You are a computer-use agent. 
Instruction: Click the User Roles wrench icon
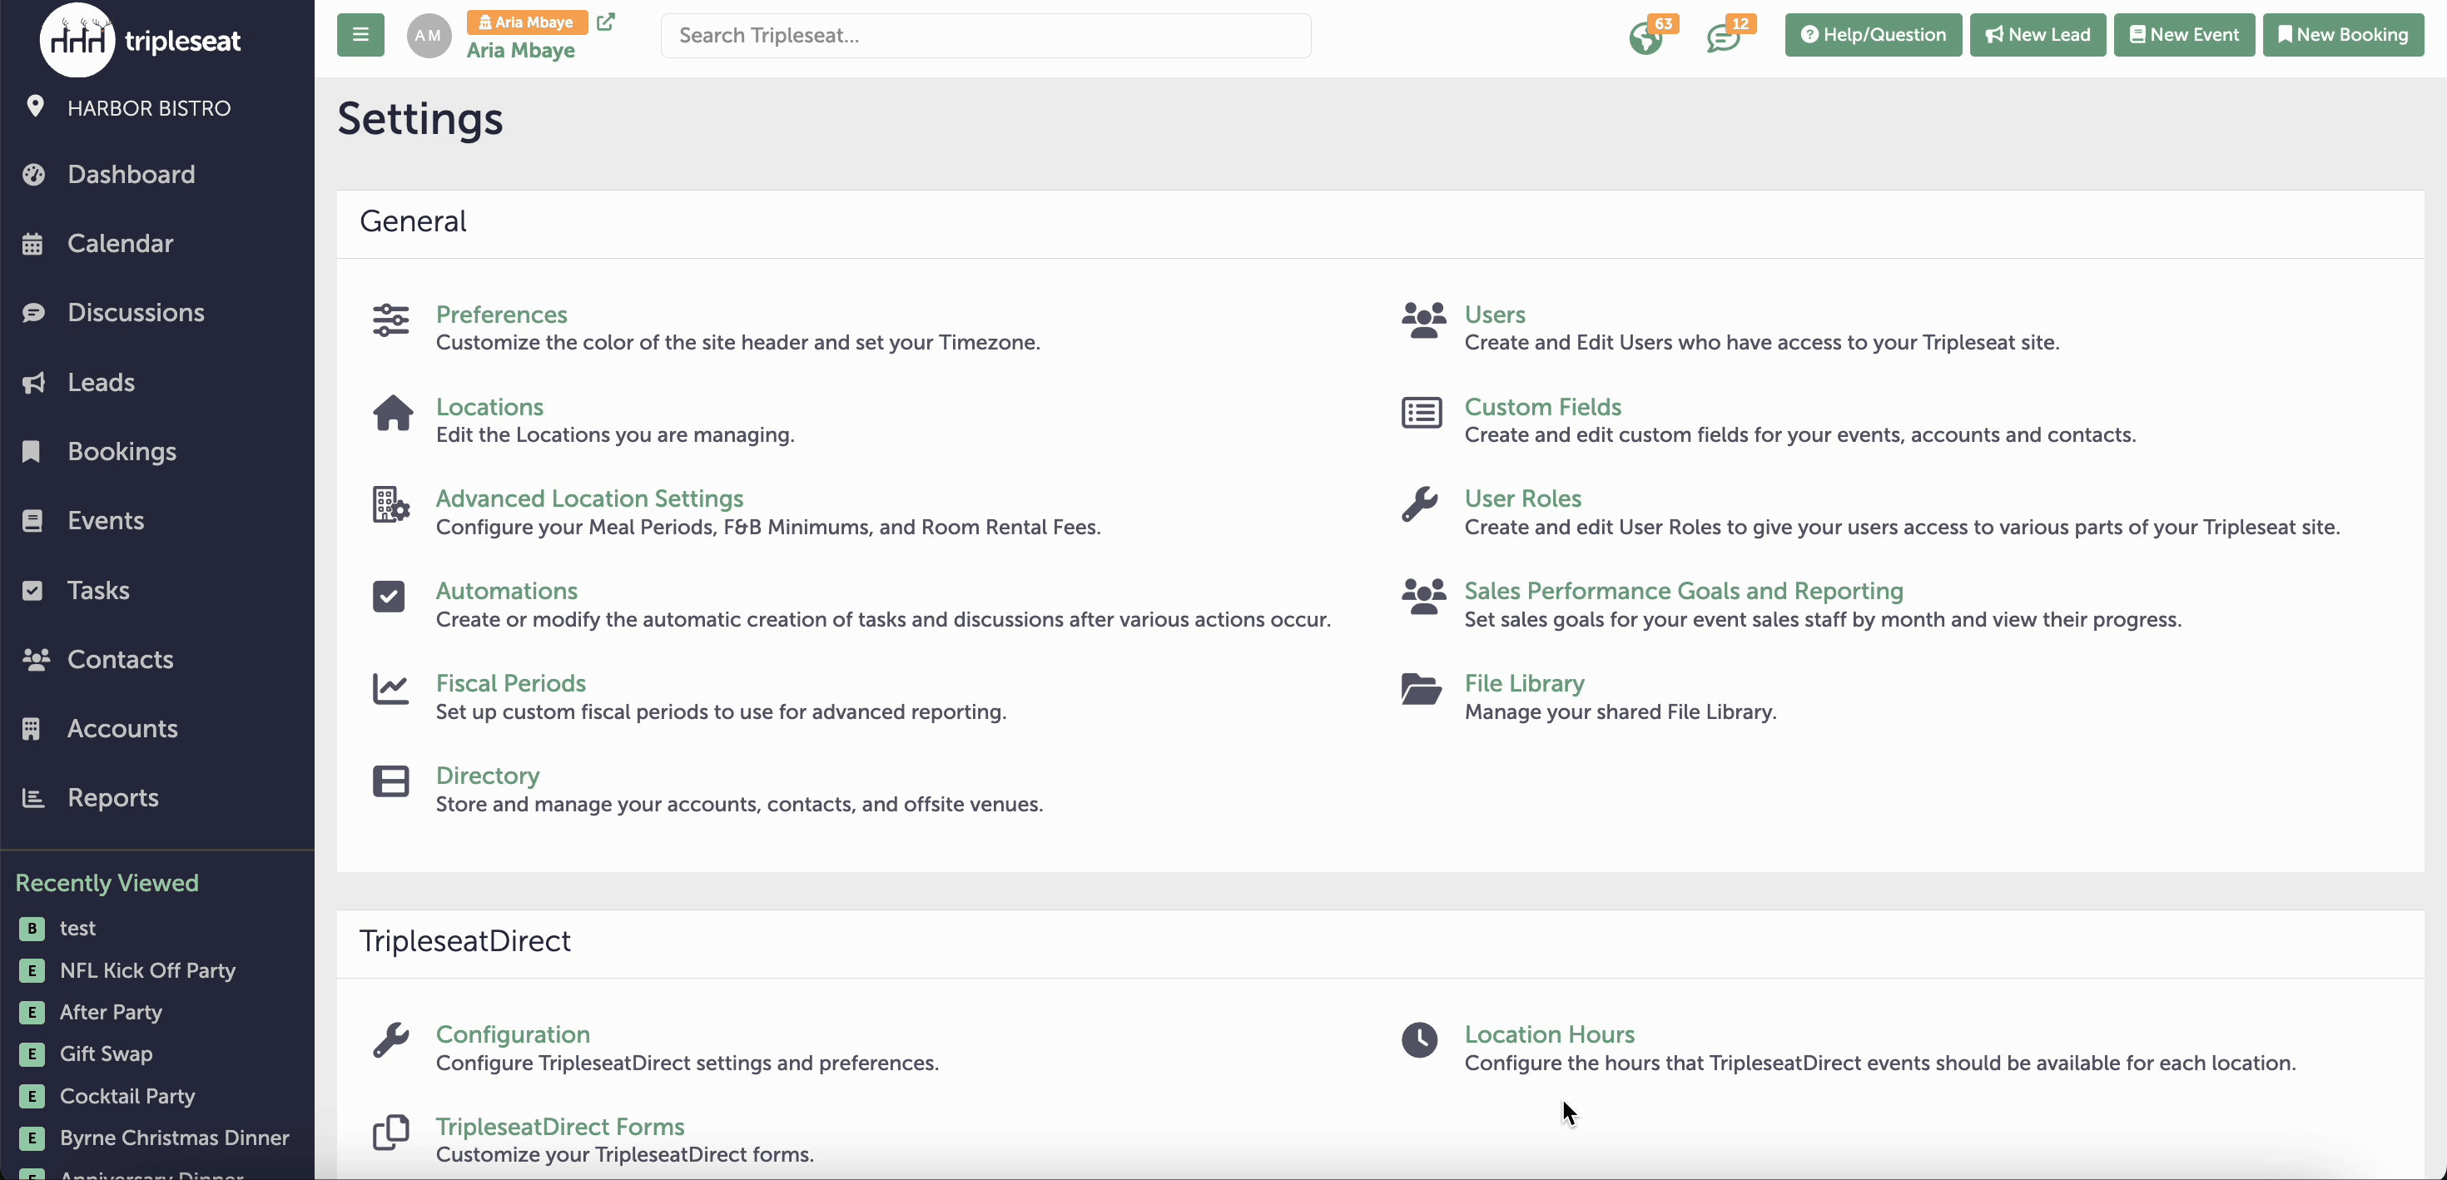(1419, 504)
